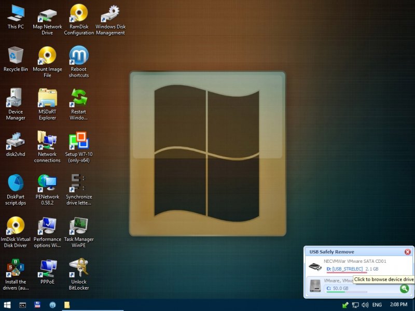This screenshot has height=311, width=415.
Task: Select DiskPart script.dps file
Action: pyautogui.click(x=16, y=189)
